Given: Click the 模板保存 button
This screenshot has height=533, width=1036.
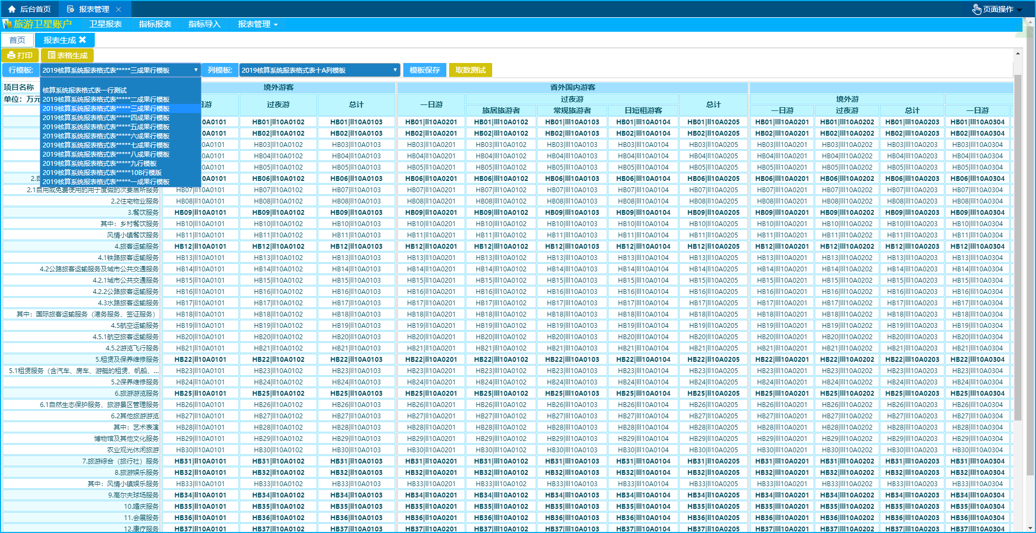Looking at the screenshot, I should [424, 70].
